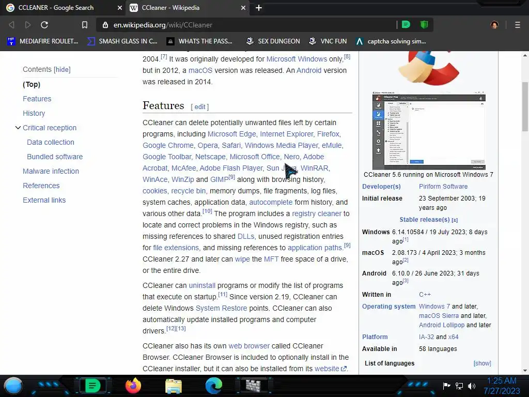Follow the registry cleaner link
This screenshot has height=397, width=529.
point(317,213)
